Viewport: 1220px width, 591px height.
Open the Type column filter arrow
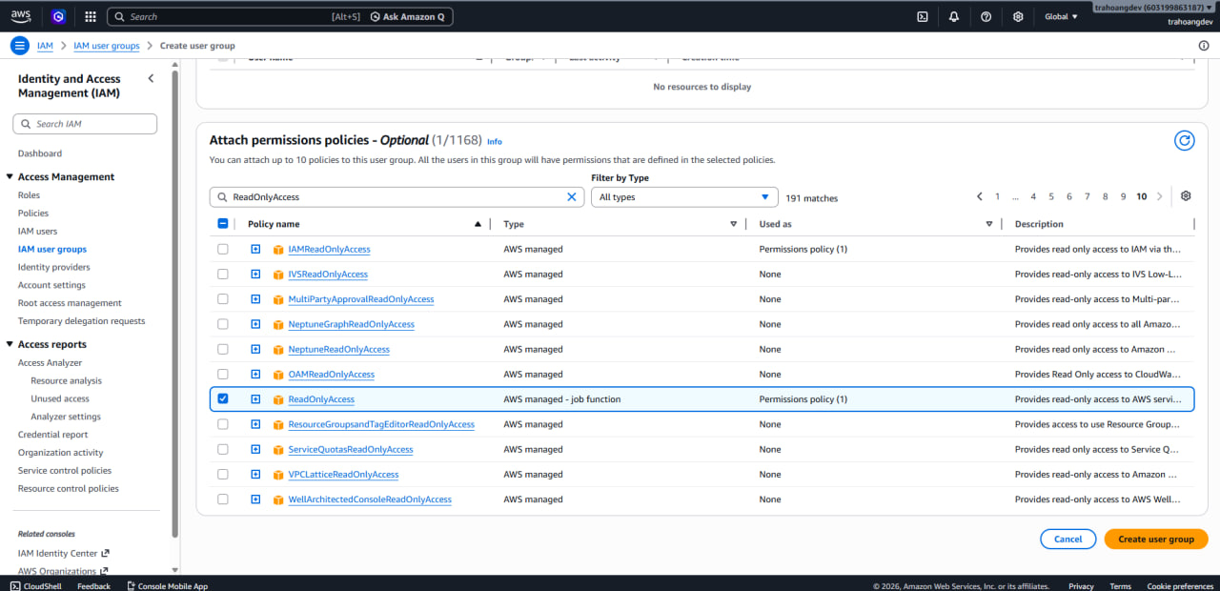click(734, 224)
